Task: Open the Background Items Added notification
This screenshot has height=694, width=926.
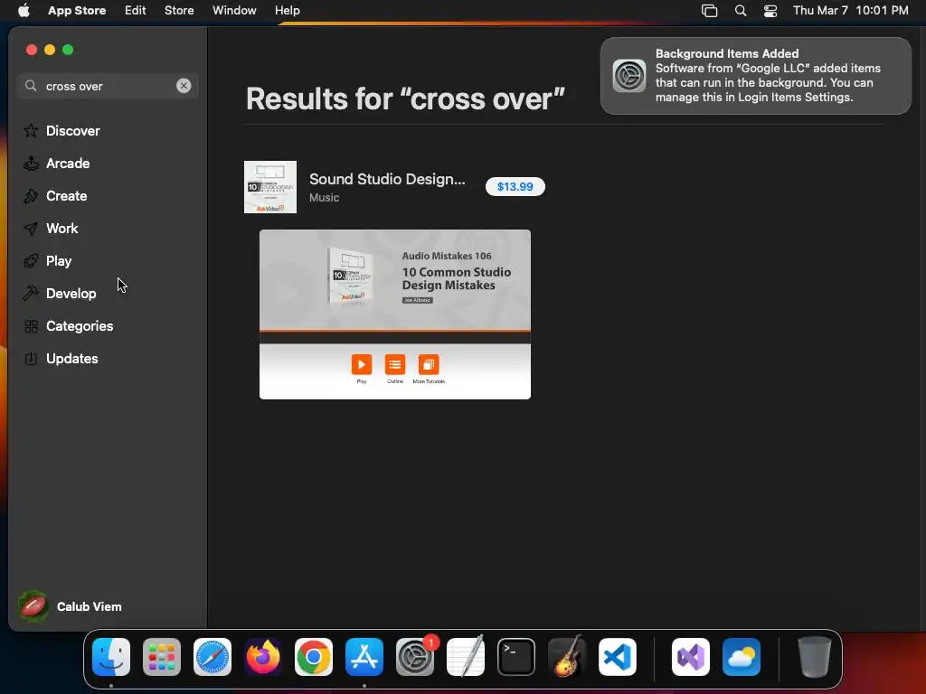Action: pos(756,76)
